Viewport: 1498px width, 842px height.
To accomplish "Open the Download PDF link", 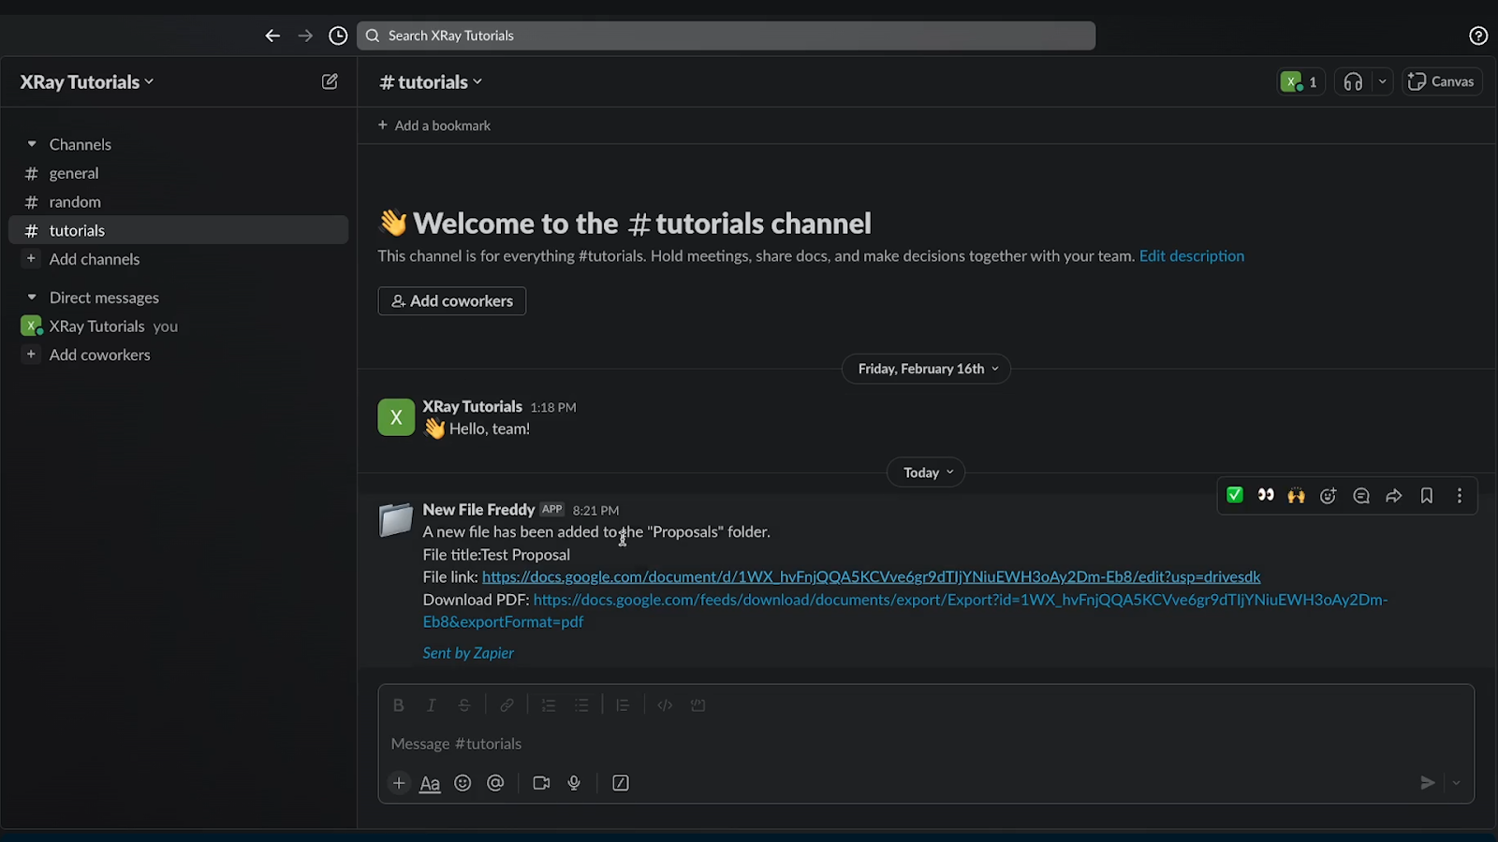I will (x=905, y=611).
